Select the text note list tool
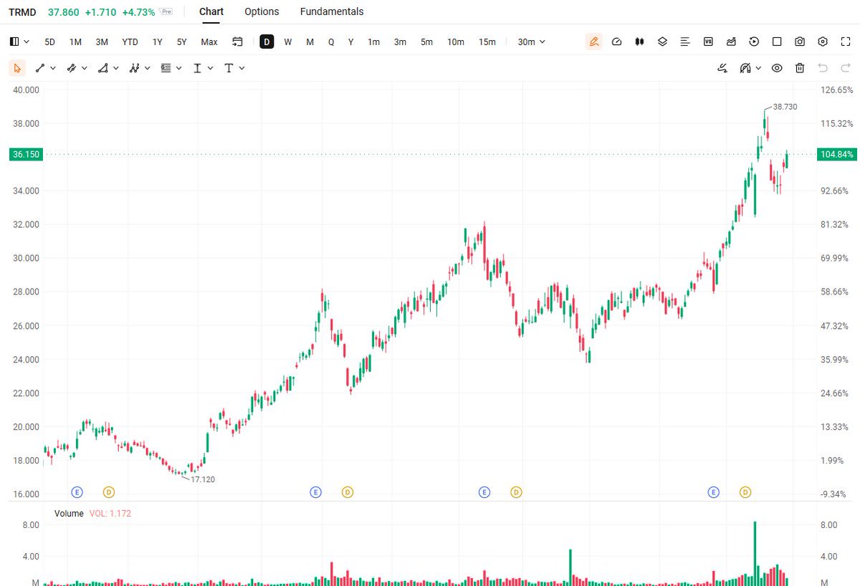 (166, 68)
